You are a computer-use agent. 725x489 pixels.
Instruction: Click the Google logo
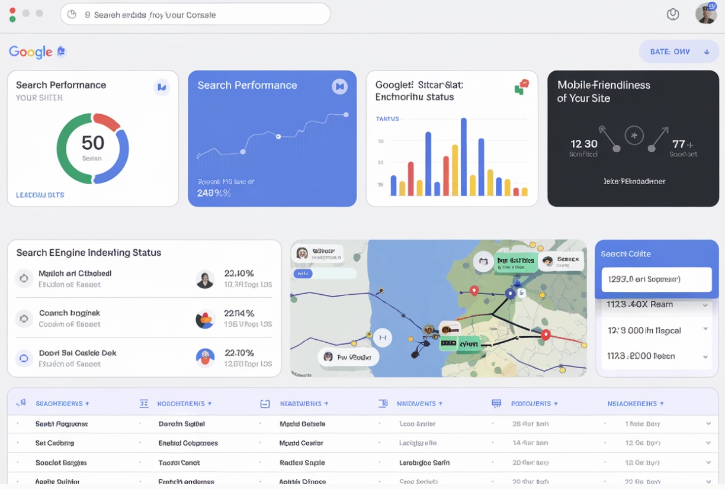[x=31, y=52]
